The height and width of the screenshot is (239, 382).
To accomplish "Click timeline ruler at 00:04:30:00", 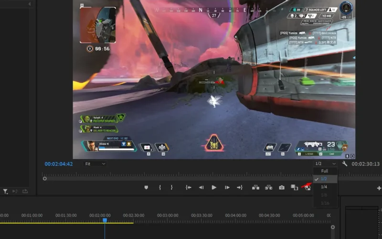I will coord(269,216).
